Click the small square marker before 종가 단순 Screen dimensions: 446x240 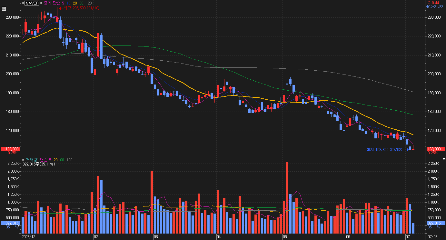[41, 3]
